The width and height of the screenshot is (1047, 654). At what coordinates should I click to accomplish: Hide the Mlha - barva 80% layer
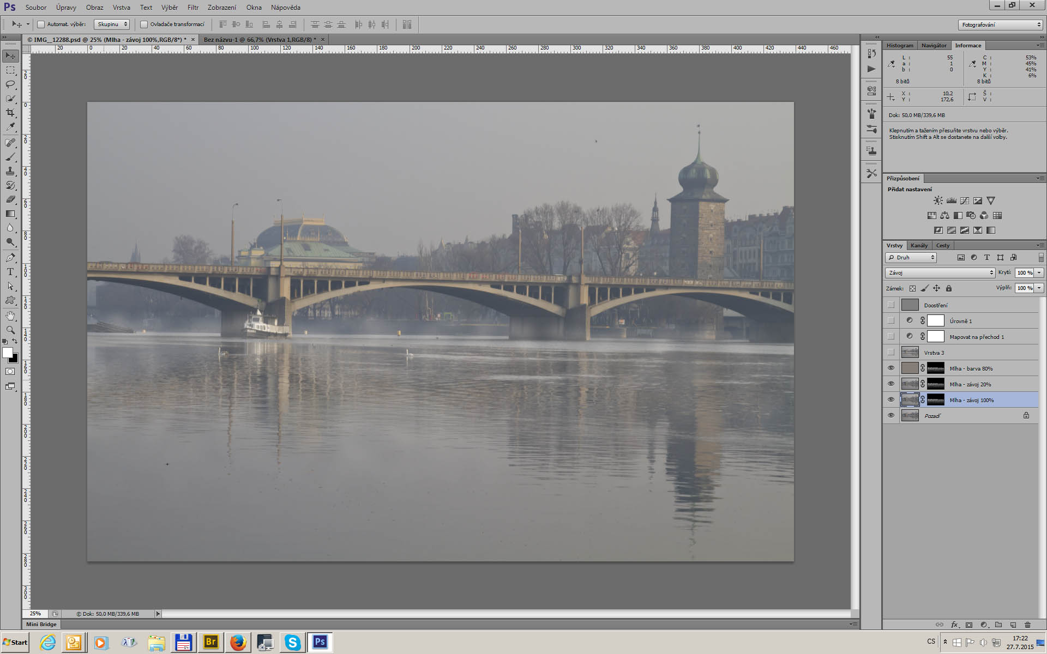(x=891, y=368)
